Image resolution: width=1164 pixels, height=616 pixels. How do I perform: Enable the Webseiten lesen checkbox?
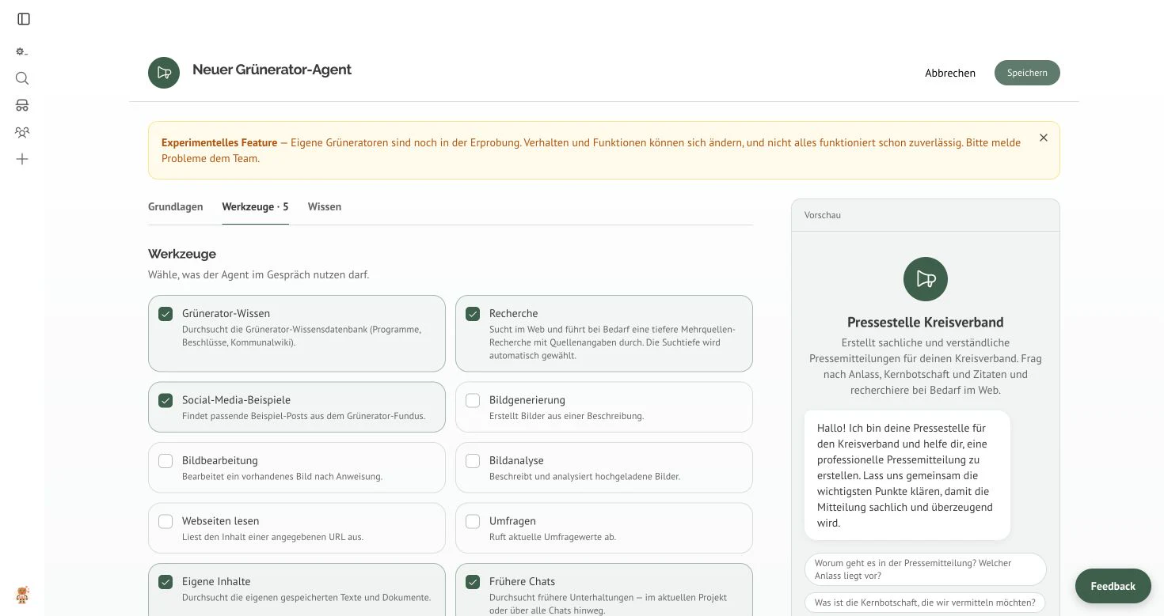(x=165, y=522)
